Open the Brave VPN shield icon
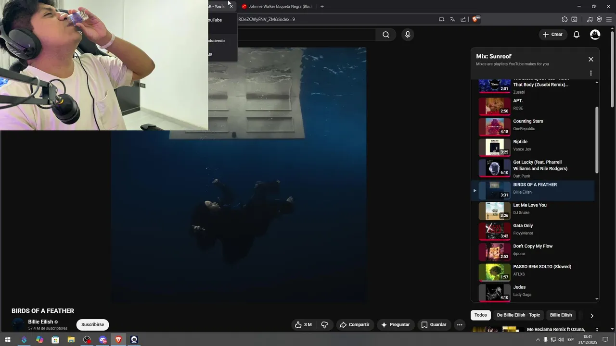Image resolution: width=616 pixels, height=346 pixels. 599,19
